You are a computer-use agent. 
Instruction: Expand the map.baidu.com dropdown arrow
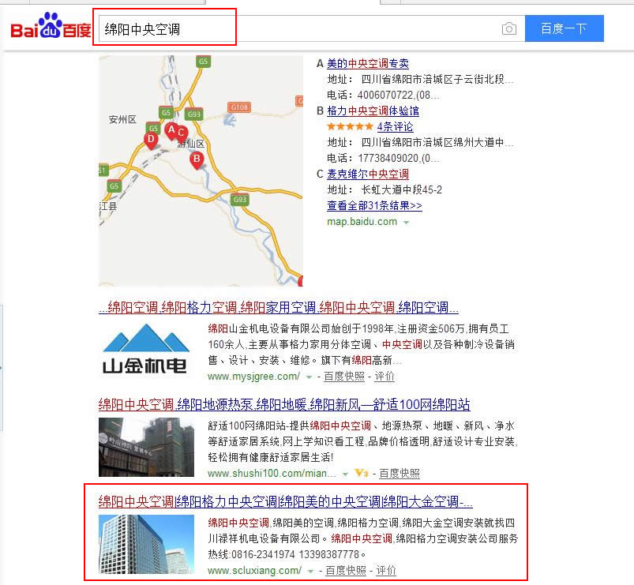[406, 223]
